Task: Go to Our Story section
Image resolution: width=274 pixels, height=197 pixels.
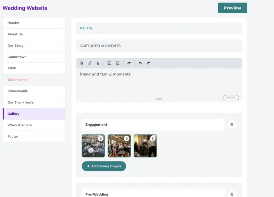Action: [34, 45]
